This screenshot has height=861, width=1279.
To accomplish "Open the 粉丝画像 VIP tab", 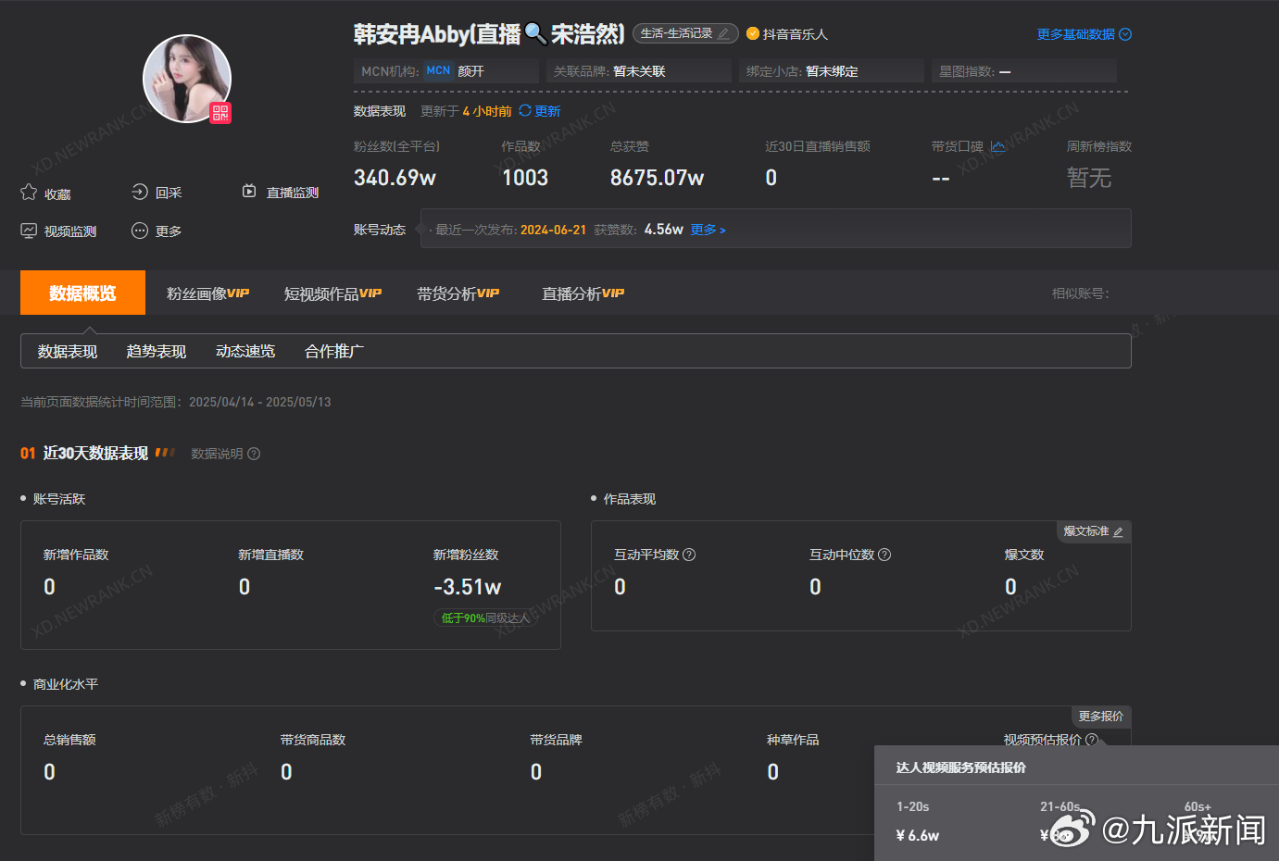I will point(207,293).
